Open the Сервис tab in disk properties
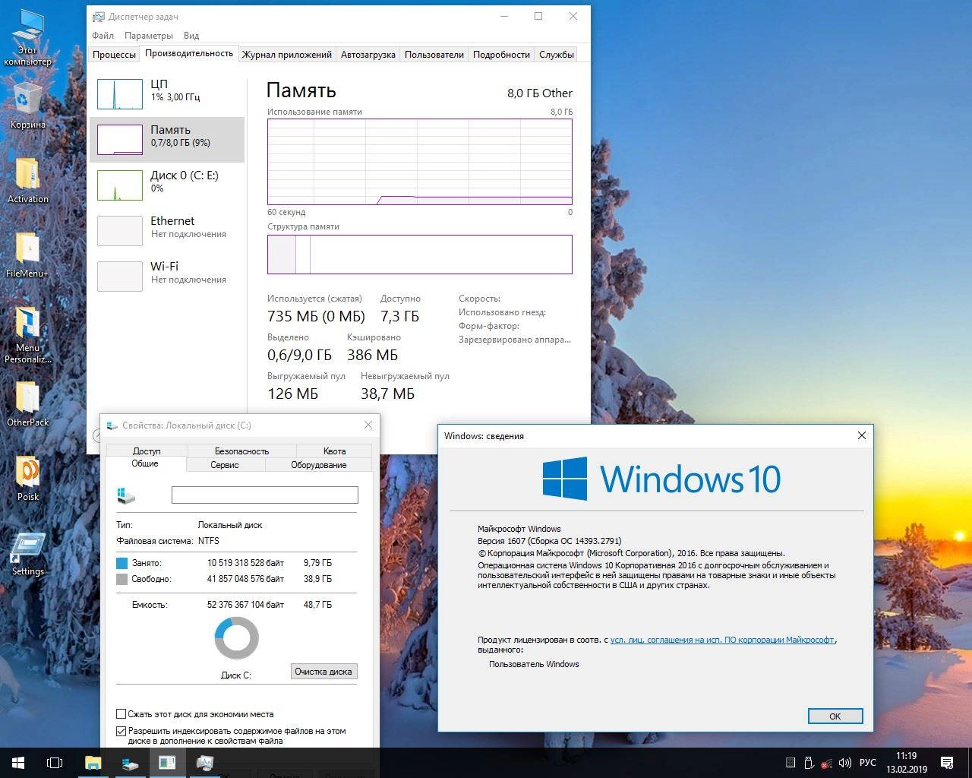The height and width of the screenshot is (778, 972). point(225,465)
